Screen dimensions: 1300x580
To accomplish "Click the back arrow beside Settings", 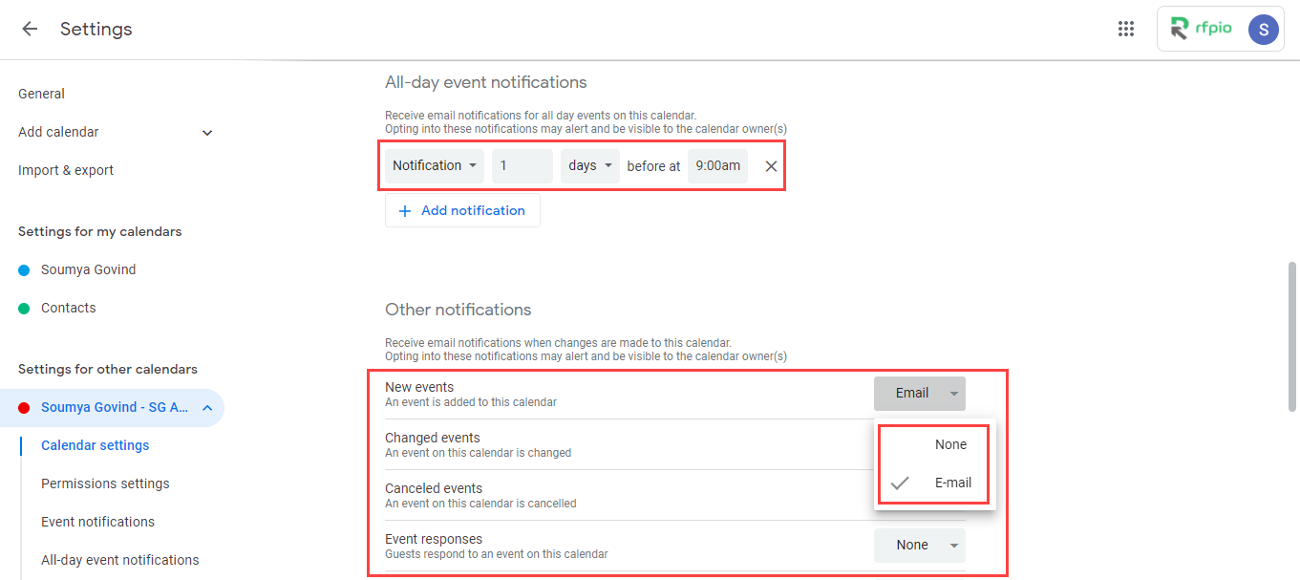I will [30, 29].
